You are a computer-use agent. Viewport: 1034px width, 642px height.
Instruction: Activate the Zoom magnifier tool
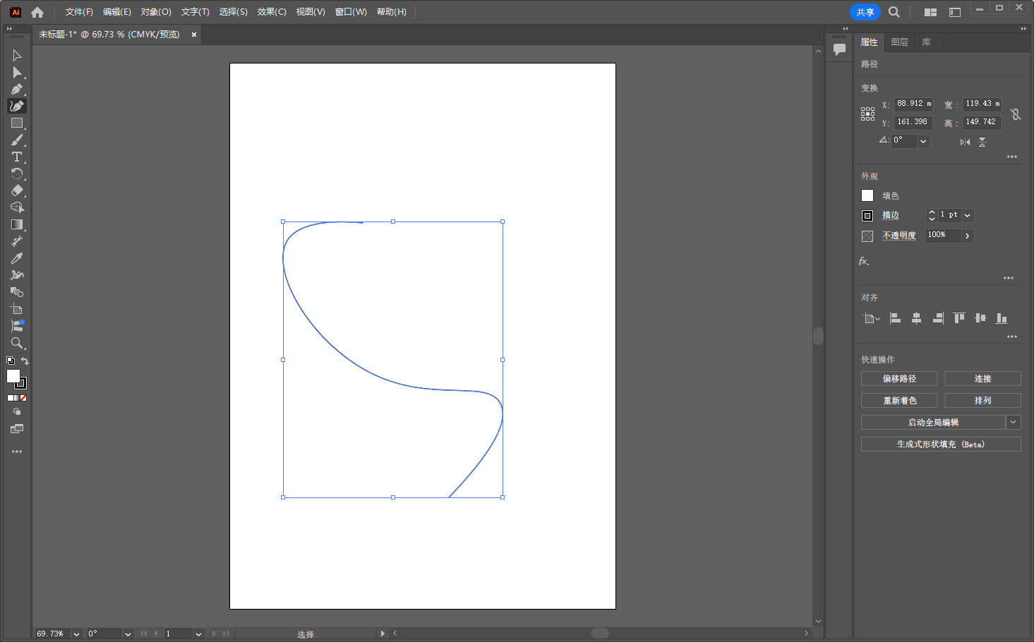17,343
